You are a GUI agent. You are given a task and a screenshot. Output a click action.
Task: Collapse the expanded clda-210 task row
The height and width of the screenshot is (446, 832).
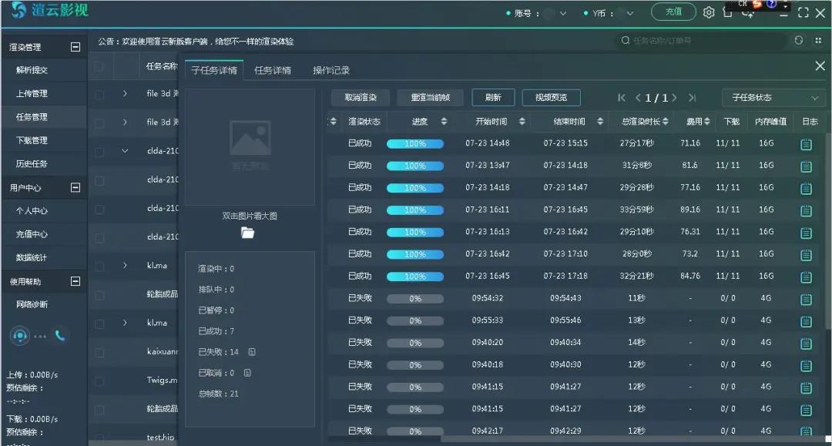(x=125, y=151)
